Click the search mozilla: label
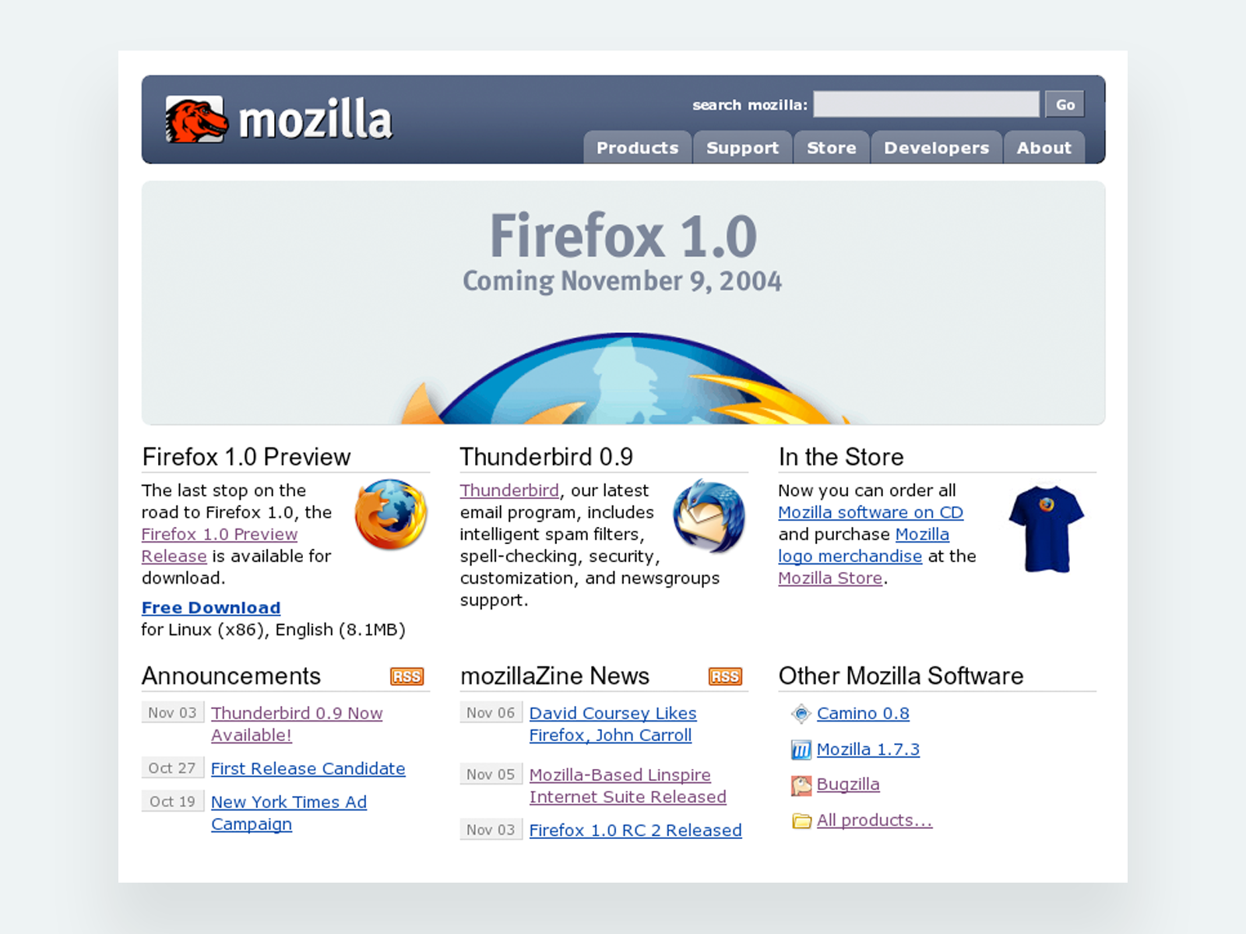 (750, 105)
